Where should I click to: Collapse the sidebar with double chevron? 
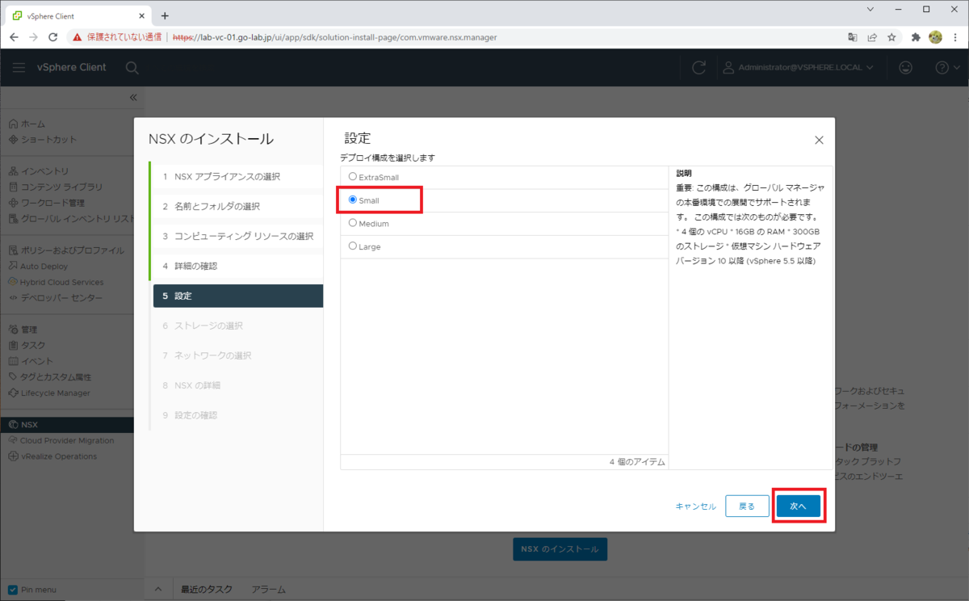pyautogui.click(x=133, y=97)
